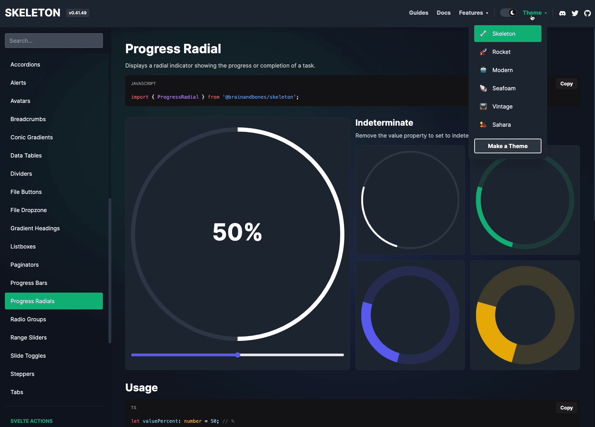
Task: Toggle the dark mode light switch
Action: pos(508,13)
